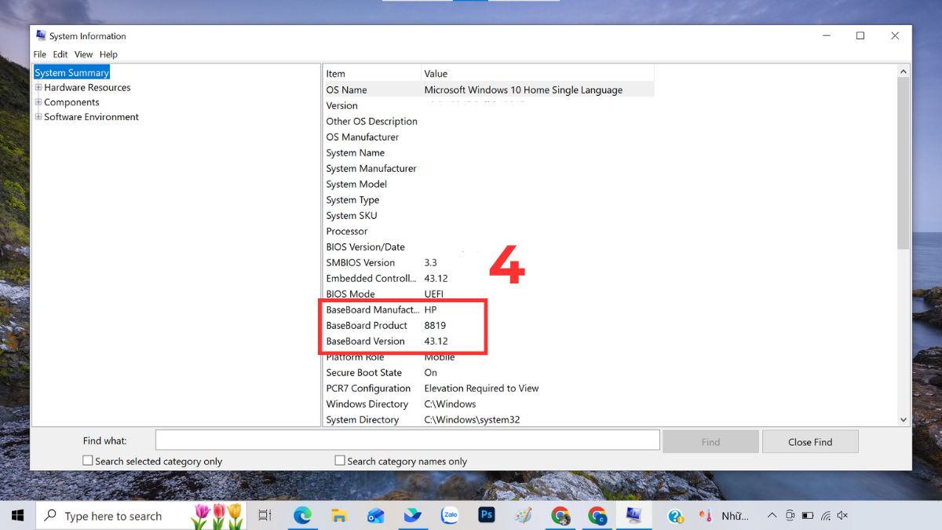Open the File menu
Viewport: 942px width, 530px height.
40,54
